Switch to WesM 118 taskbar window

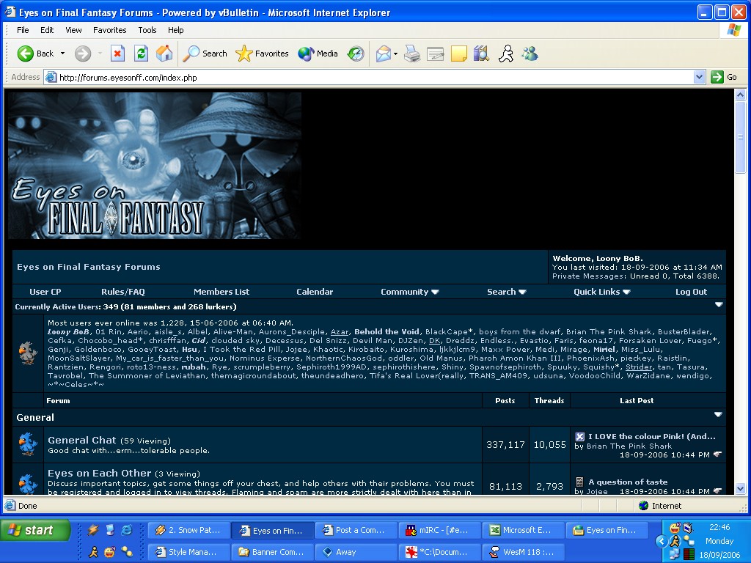click(x=524, y=552)
